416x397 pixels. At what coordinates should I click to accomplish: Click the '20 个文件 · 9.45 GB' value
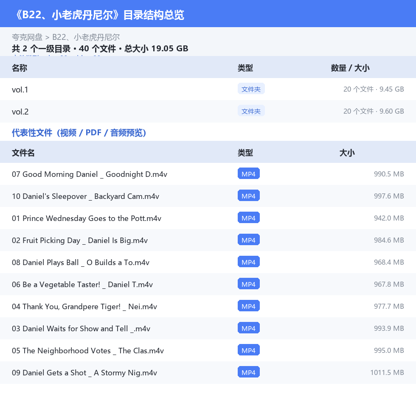pyautogui.click(x=374, y=89)
